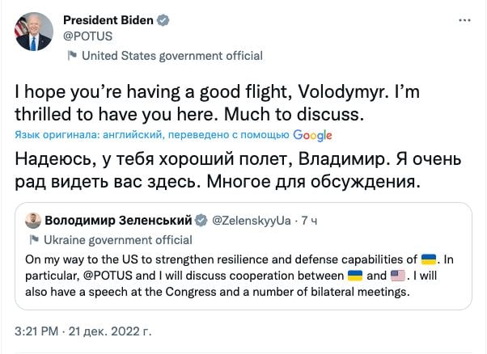
Task: Click President Biden's profile avatar
Action: [32, 32]
